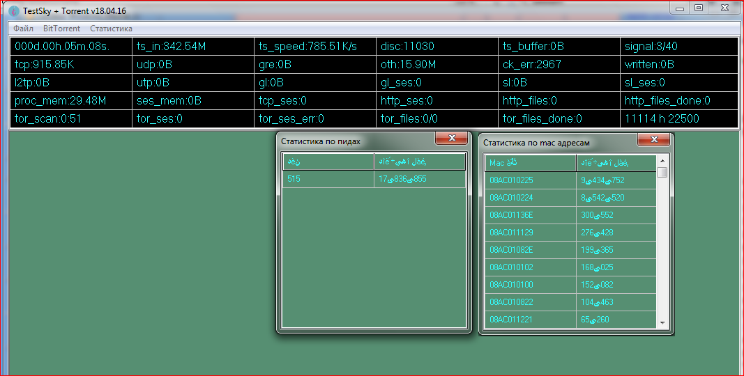Click the ck_err:2967 statistic cell

tap(559, 65)
